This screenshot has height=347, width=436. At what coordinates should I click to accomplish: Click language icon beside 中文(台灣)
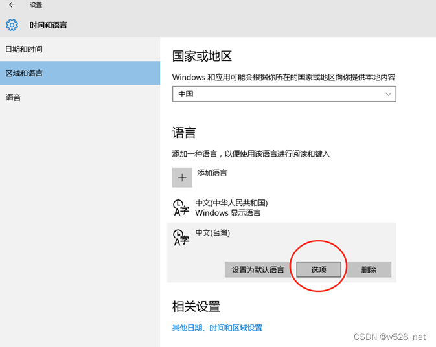[181, 238]
